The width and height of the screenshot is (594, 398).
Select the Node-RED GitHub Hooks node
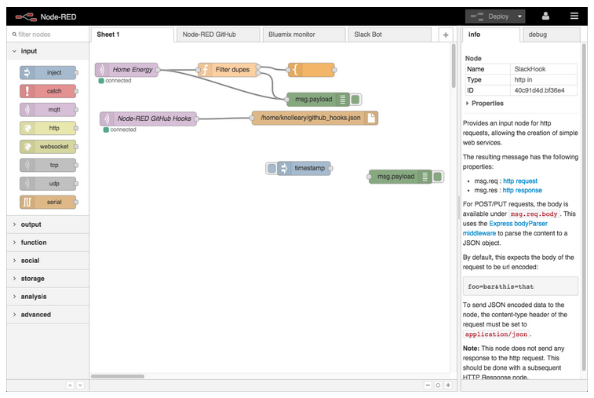tap(148, 119)
